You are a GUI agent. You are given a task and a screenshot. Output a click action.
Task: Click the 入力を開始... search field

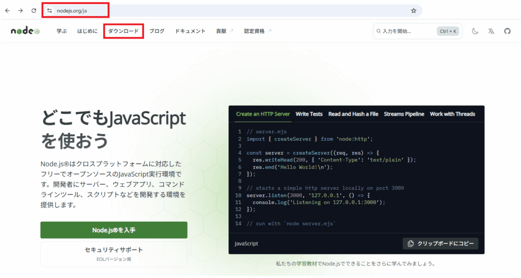tap(417, 31)
